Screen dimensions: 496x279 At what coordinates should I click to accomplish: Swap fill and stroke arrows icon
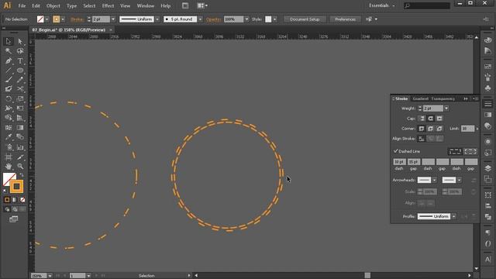point(22,175)
